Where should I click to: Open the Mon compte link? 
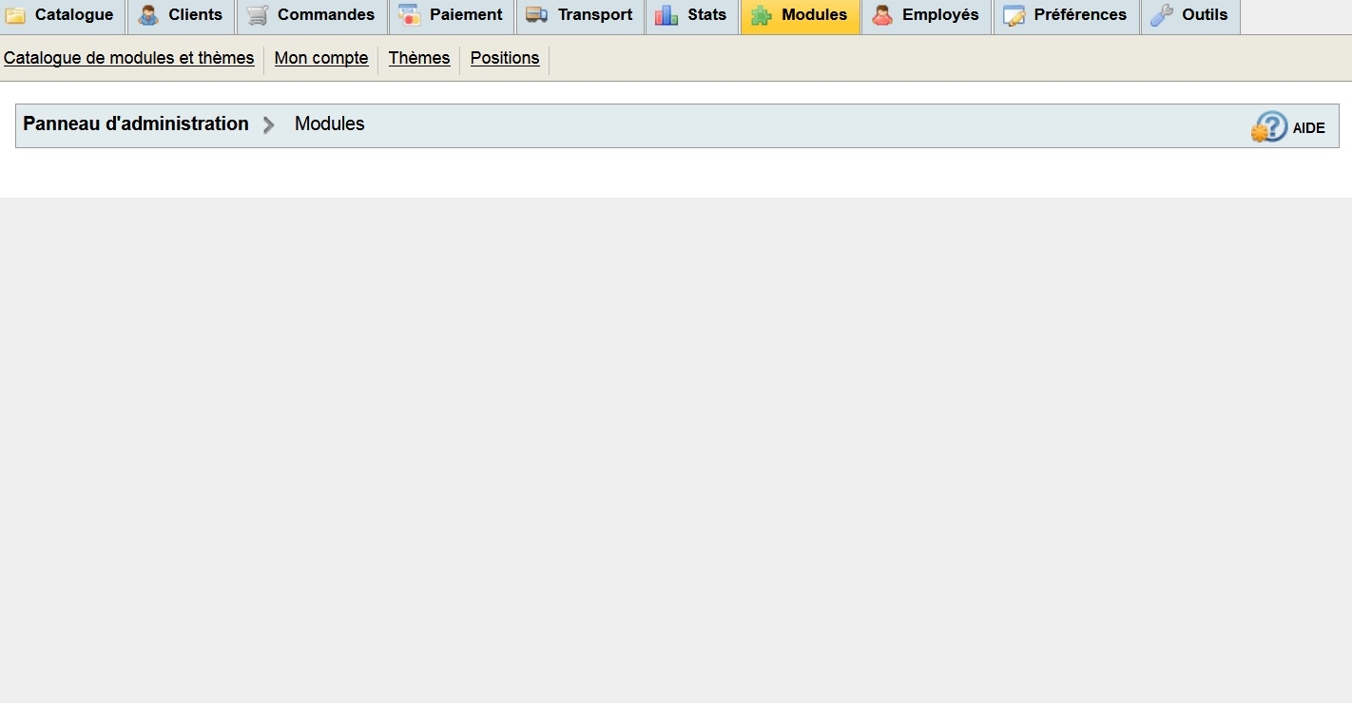[321, 58]
